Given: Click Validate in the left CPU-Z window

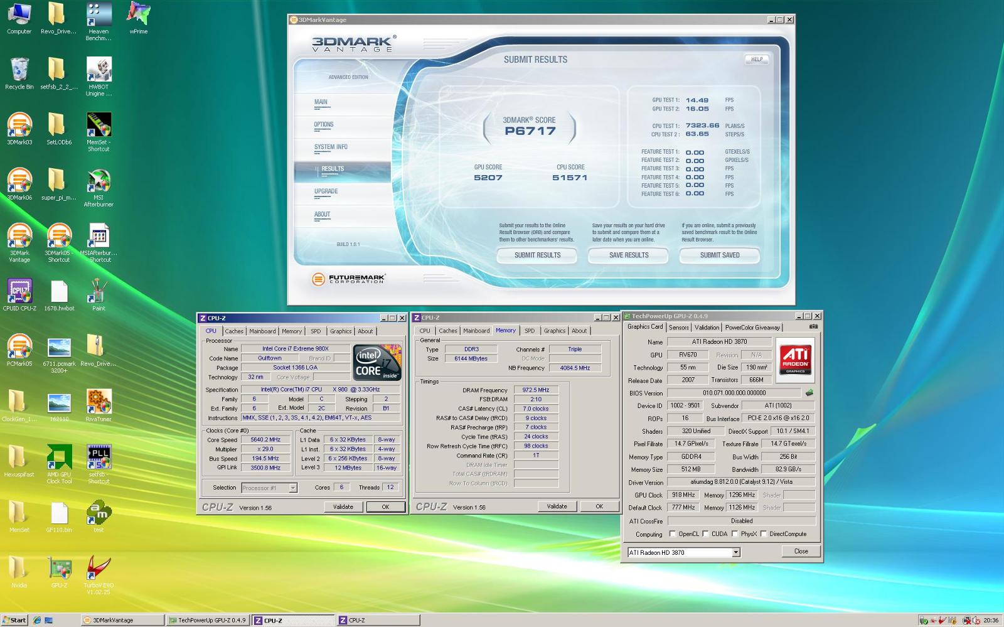Looking at the screenshot, I should (343, 507).
